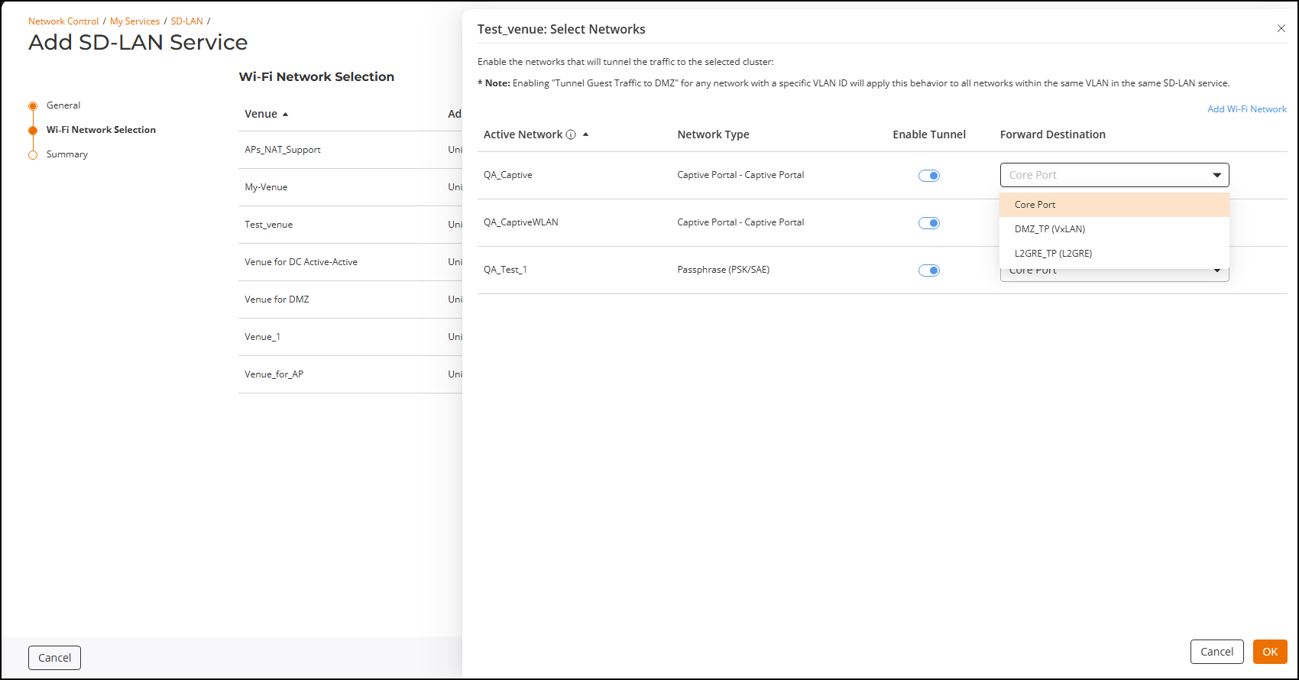Pick L2GRE_TP (L2GRE) destination
The width and height of the screenshot is (1299, 680).
[1053, 254]
